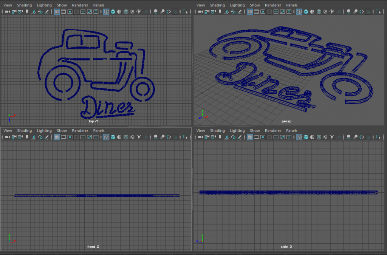This screenshot has width=387, height=255.
Task: Open Show dropdown in side view
Action: [255, 131]
